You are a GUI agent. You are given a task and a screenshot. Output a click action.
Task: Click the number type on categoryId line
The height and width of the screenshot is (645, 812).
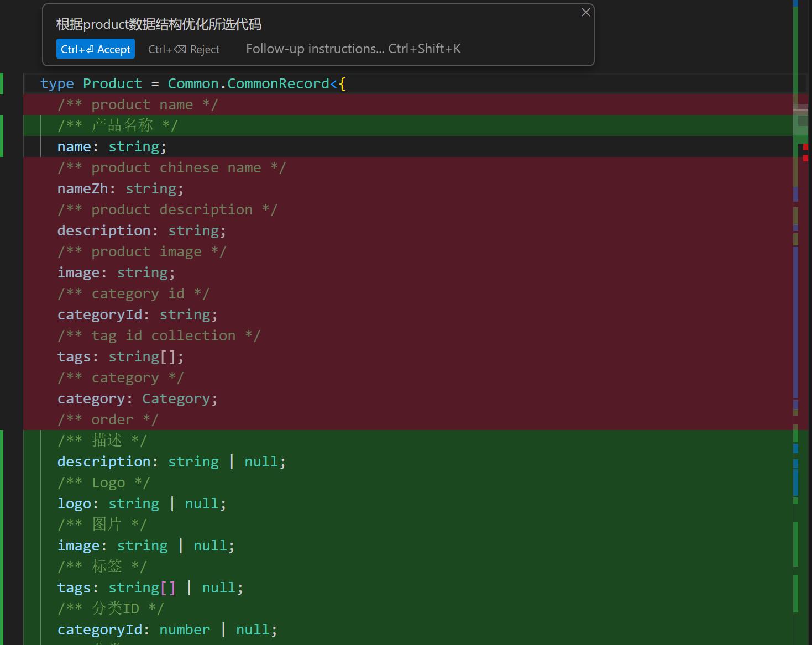[x=185, y=630]
